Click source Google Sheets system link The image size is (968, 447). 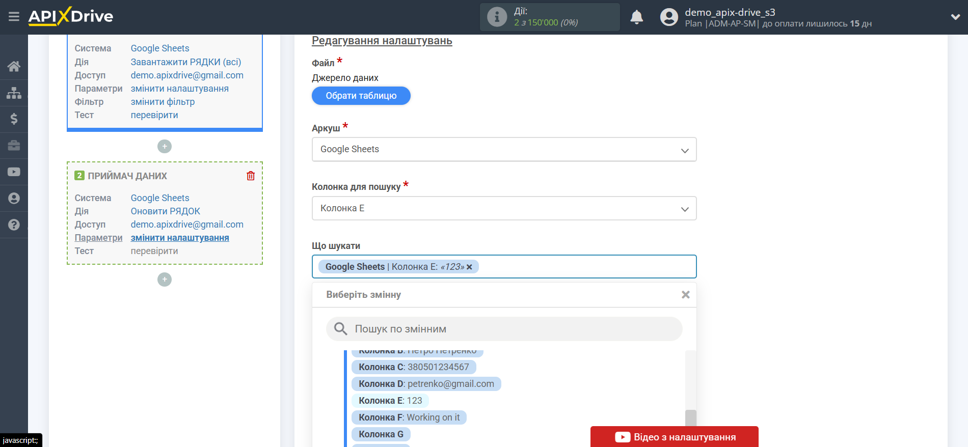coord(160,48)
